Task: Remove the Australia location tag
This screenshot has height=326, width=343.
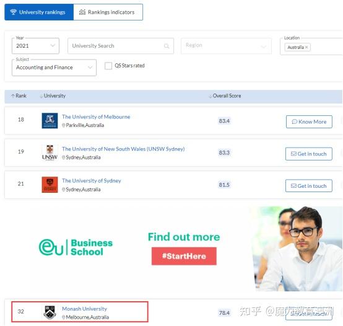Action: coord(306,47)
